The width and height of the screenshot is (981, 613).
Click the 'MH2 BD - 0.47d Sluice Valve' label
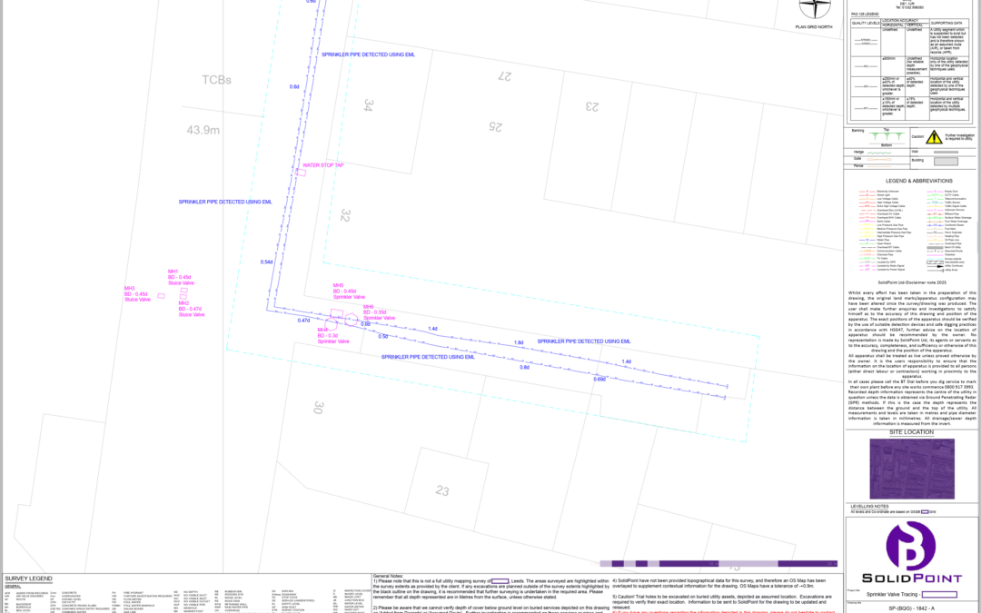pos(192,309)
